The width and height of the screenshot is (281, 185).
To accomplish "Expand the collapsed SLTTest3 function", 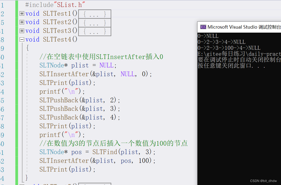I will [x=22, y=31].
